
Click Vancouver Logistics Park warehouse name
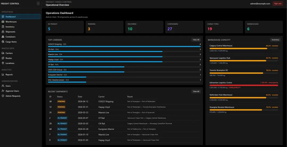pyautogui.click(x=220, y=58)
